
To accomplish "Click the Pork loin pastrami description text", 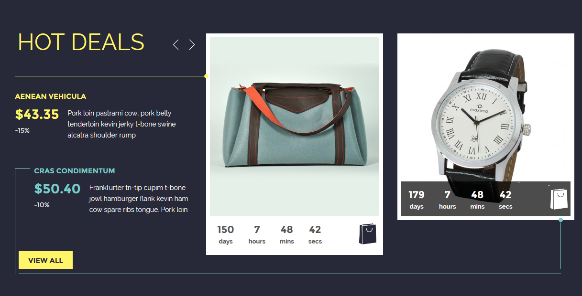I will click(x=122, y=124).
